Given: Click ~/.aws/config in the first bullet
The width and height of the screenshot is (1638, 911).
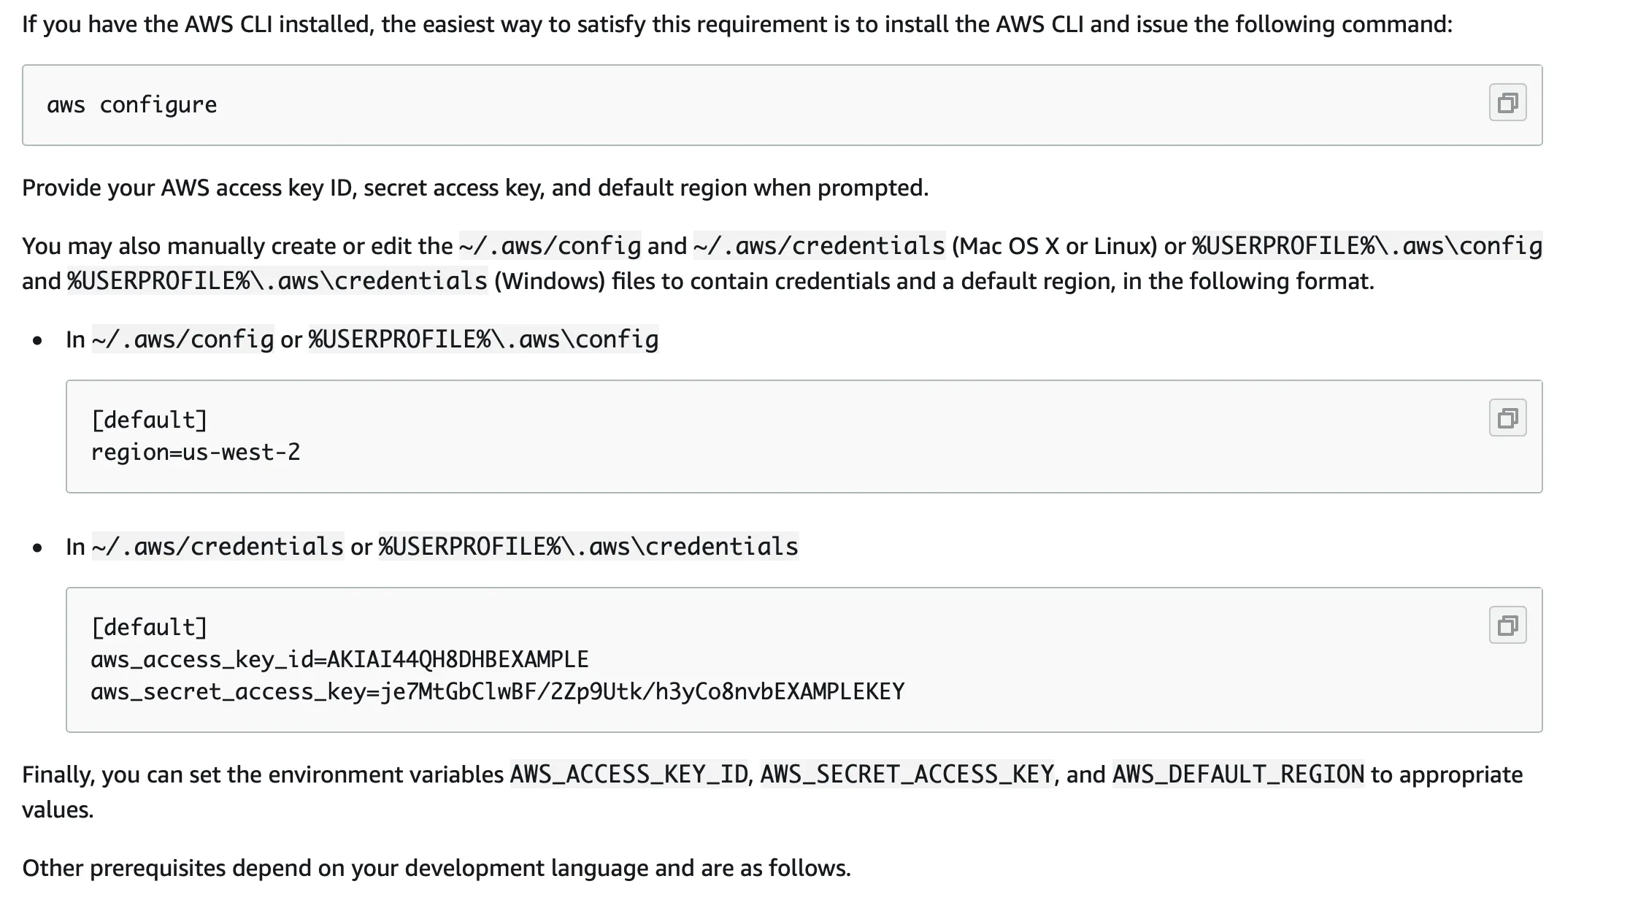Looking at the screenshot, I should (182, 339).
